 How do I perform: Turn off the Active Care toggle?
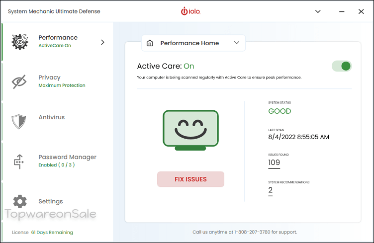342,66
